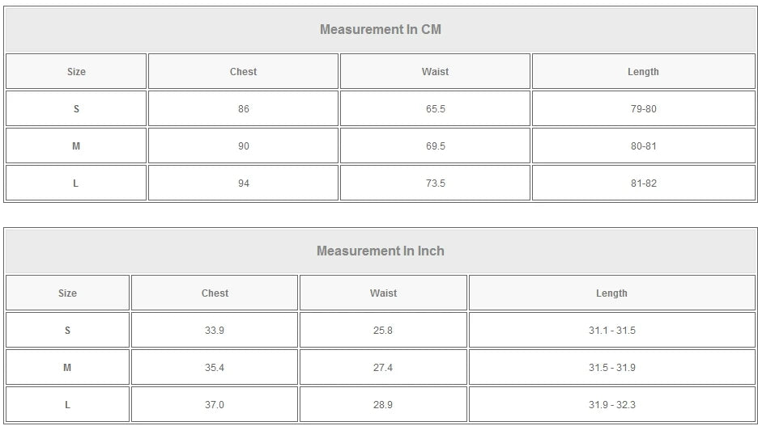
Task: Select the waist value 65.5 cell
Action: (x=435, y=109)
